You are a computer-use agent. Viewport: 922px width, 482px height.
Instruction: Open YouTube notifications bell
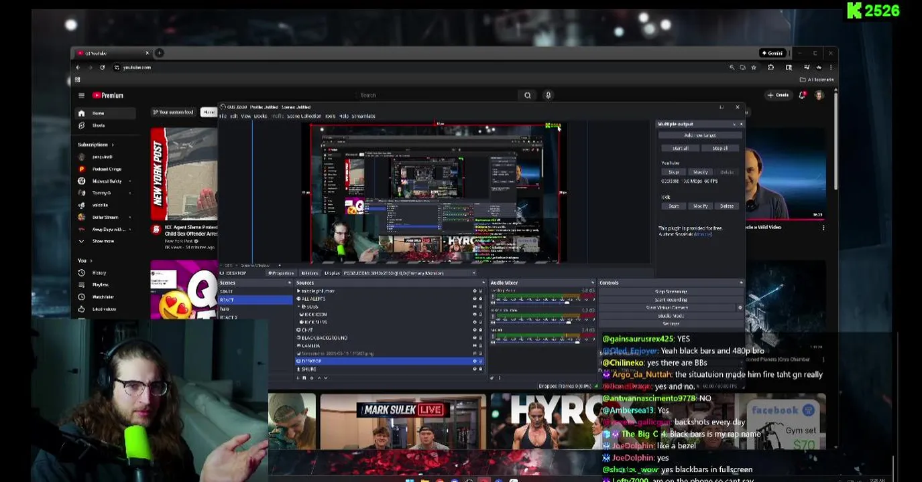[x=802, y=95]
